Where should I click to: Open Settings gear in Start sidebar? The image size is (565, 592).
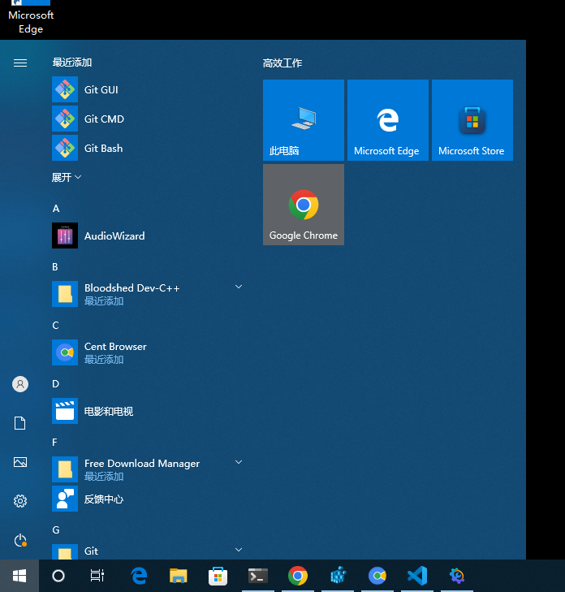20,501
